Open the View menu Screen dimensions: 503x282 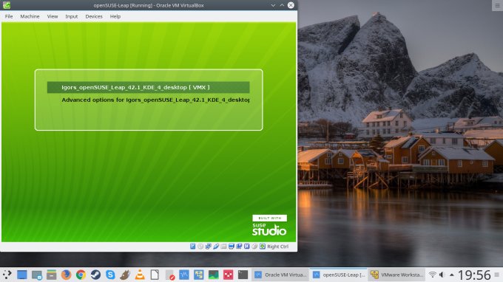pyautogui.click(x=53, y=16)
